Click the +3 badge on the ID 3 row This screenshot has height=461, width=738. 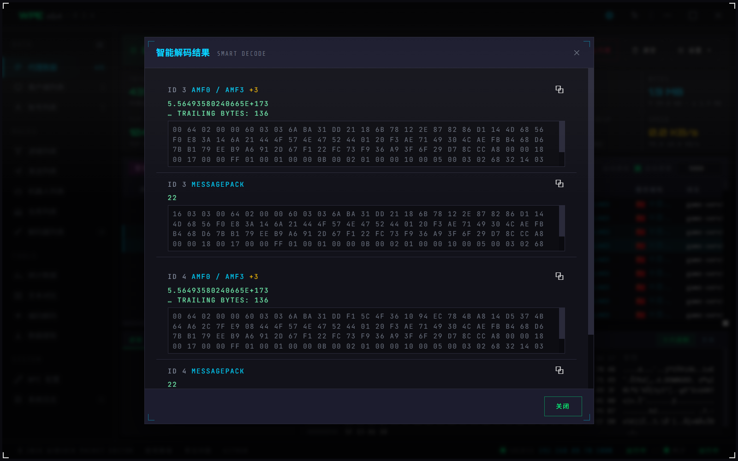[x=254, y=90]
